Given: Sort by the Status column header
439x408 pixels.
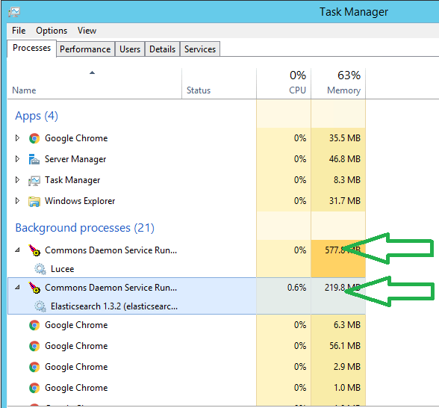Looking at the screenshot, I should pyautogui.click(x=219, y=84).
